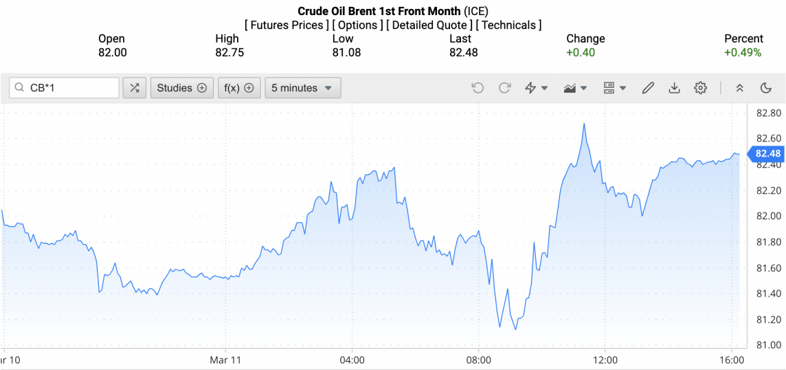Click the 82.48 current price label
This screenshot has height=370, width=786.
(x=767, y=153)
